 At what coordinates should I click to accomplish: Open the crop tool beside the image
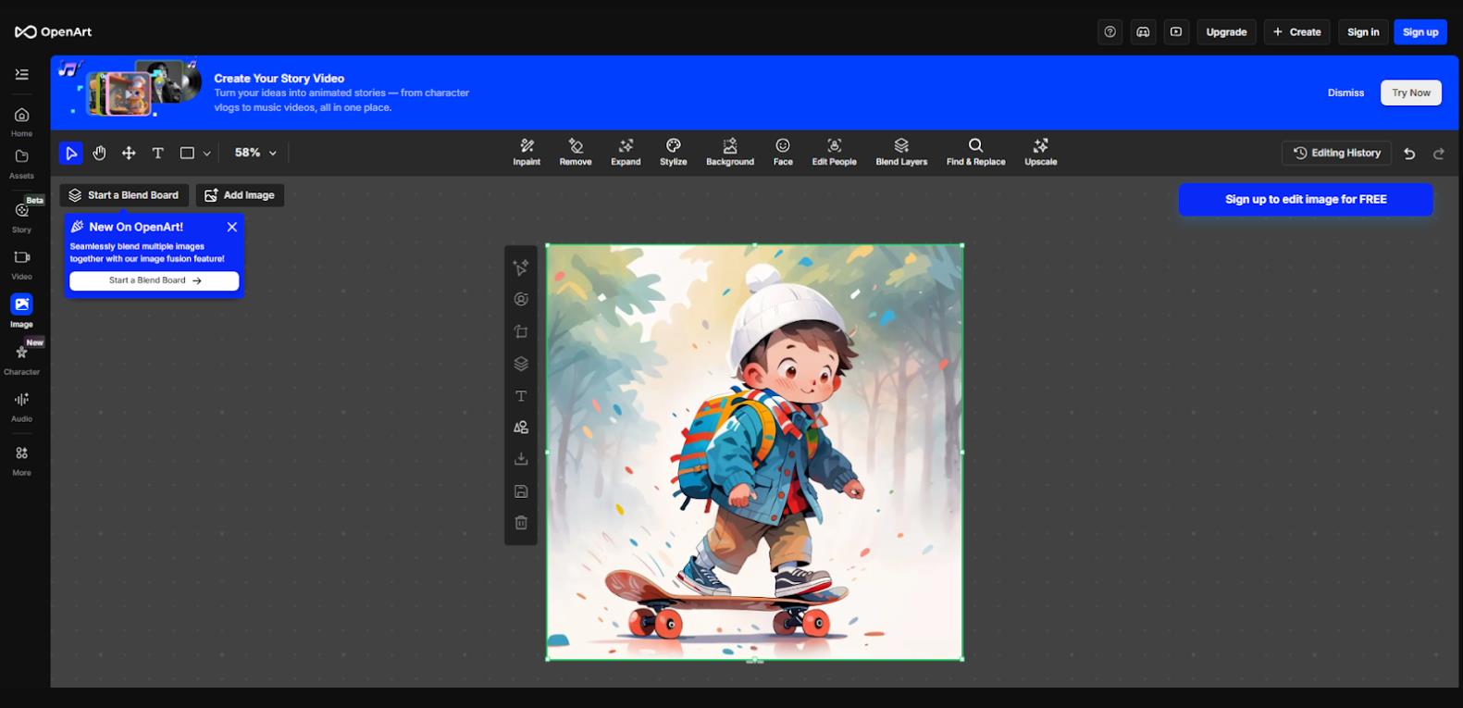pyautogui.click(x=521, y=331)
